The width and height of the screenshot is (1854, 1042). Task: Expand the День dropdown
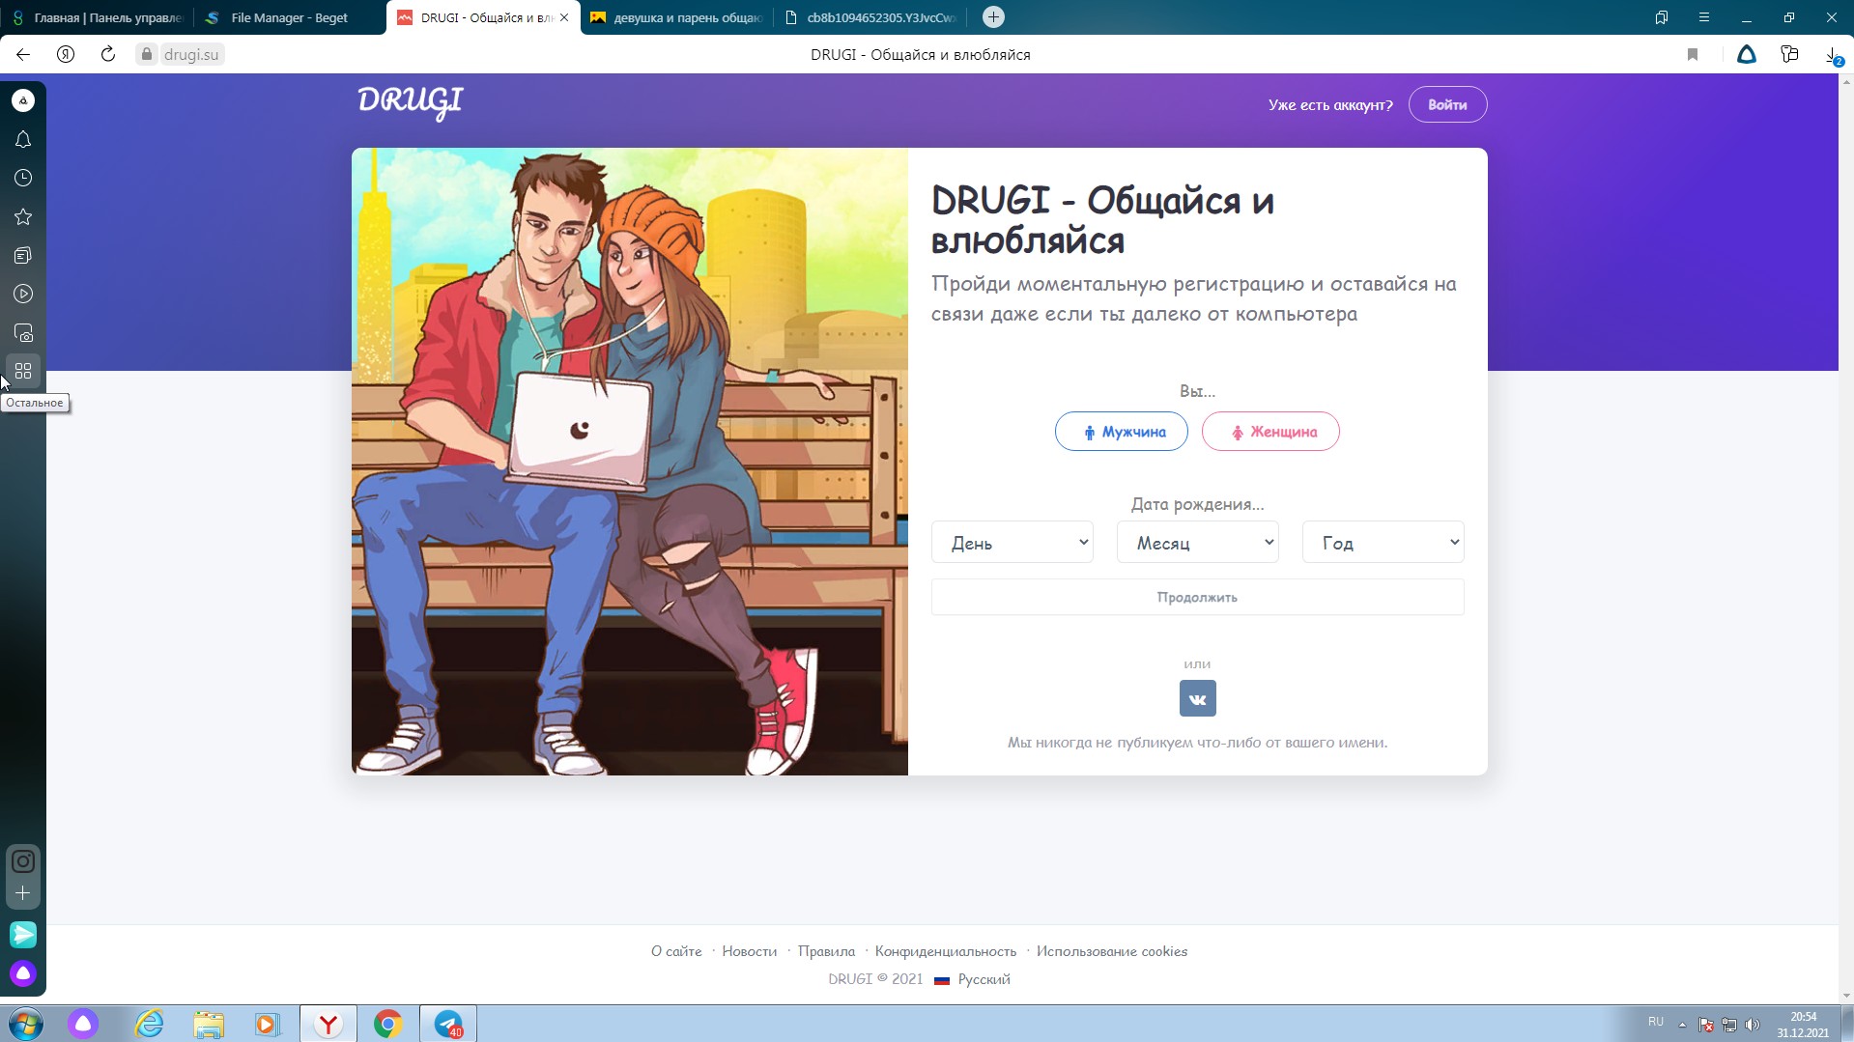point(1012,543)
